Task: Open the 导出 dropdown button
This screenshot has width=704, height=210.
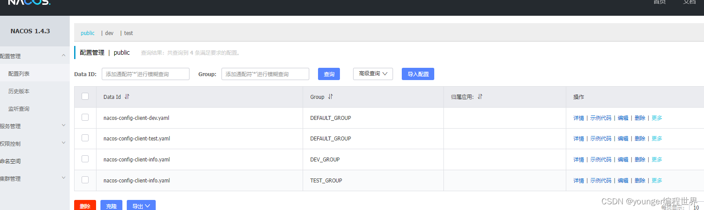Action: click(x=141, y=206)
